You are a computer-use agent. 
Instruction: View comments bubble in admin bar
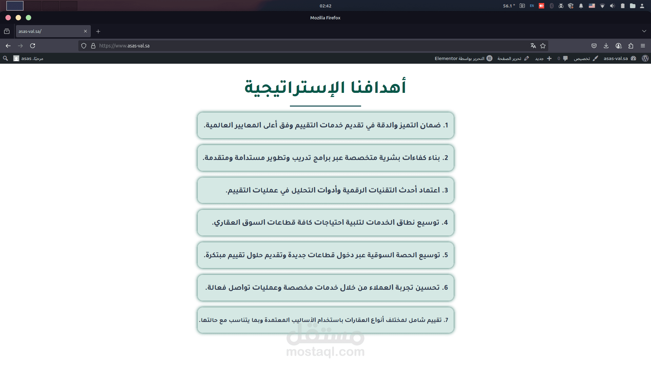point(563,58)
